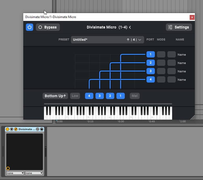Select port button 2
This screenshot has width=203, height=180.
[151, 63]
